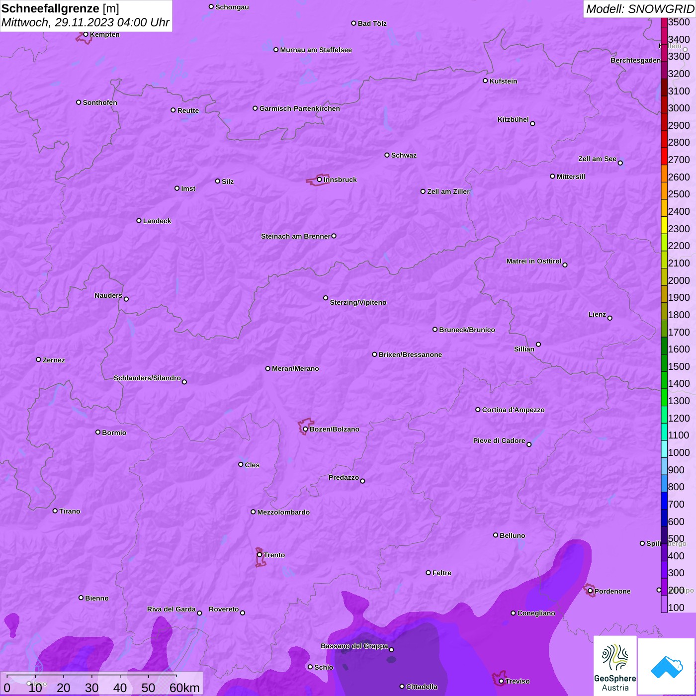Click the 60km scale bar label
The width and height of the screenshot is (696, 696).
point(184,688)
